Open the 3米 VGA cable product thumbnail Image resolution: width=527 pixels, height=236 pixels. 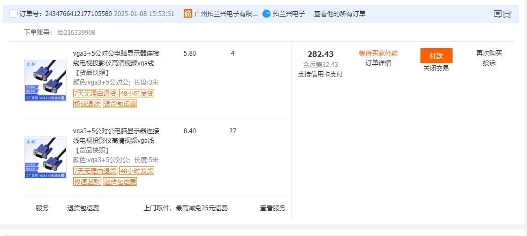pos(46,80)
